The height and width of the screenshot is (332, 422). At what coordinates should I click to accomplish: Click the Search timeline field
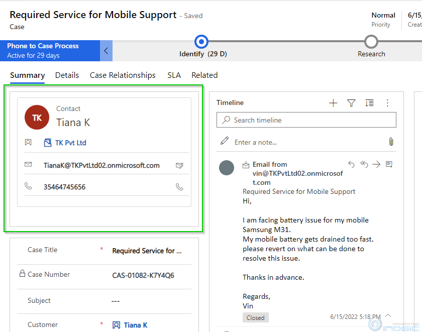(x=306, y=120)
